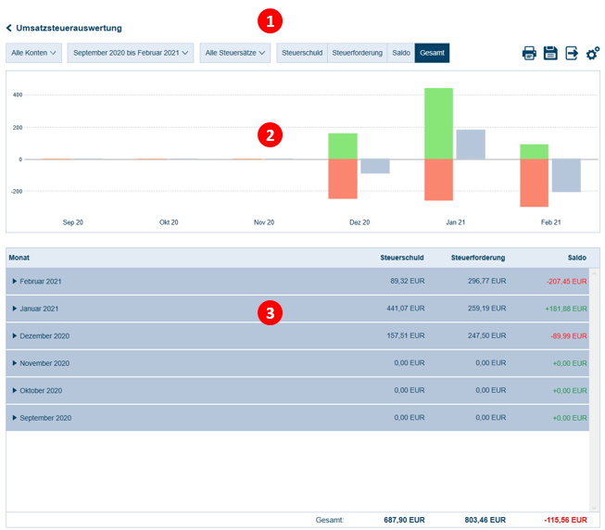Click the print icon
The width and height of the screenshot is (605, 530).
tap(529, 54)
